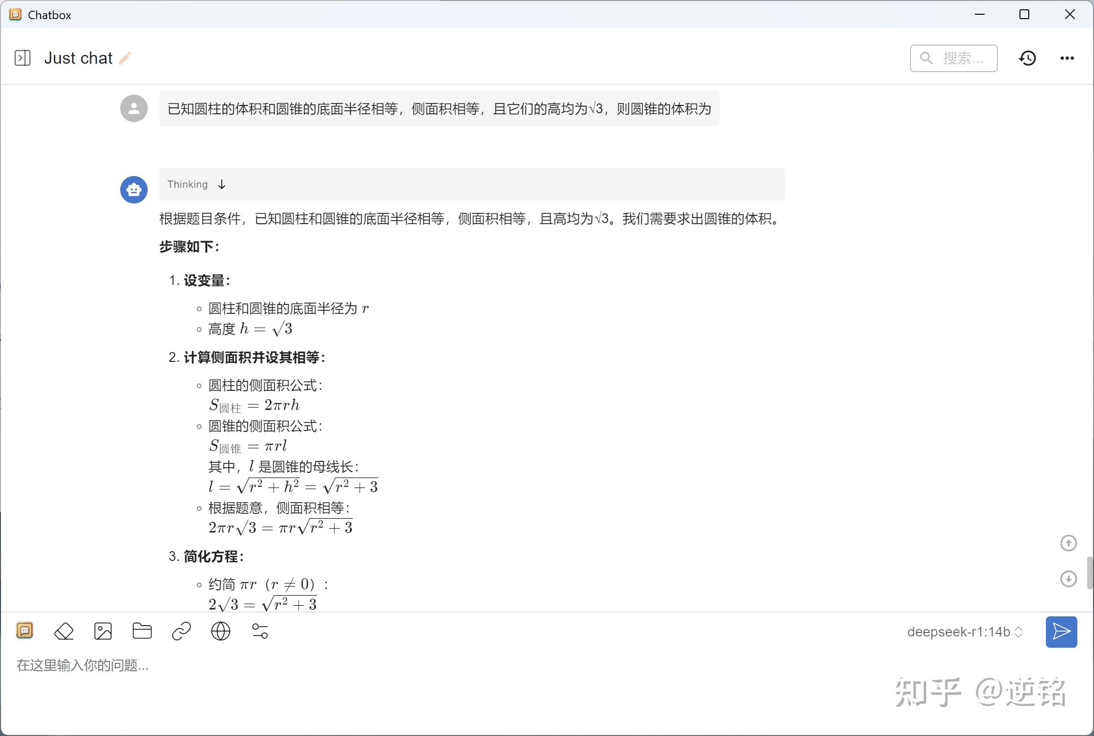Click the eraser clear-context icon
The width and height of the screenshot is (1094, 736).
(x=64, y=631)
